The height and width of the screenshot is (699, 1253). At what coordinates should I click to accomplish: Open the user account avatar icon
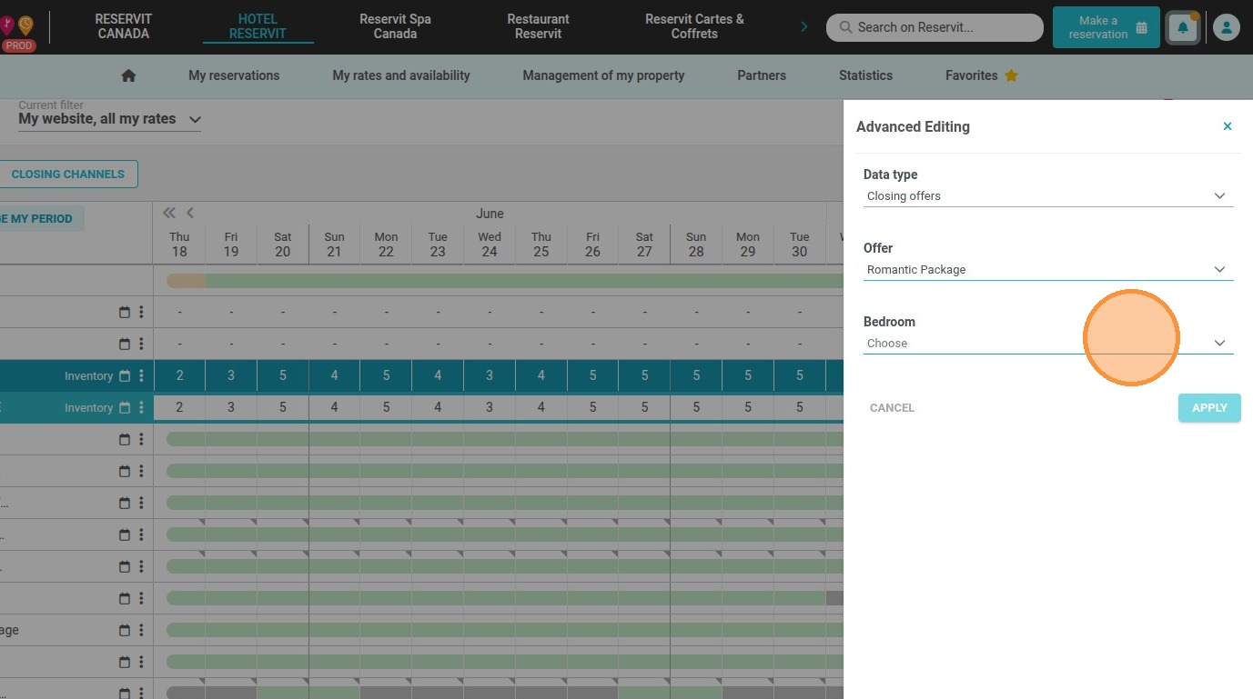(1227, 28)
